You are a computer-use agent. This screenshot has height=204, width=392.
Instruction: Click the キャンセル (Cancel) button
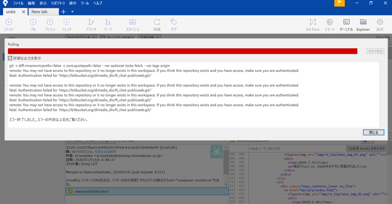coord(375,51)
